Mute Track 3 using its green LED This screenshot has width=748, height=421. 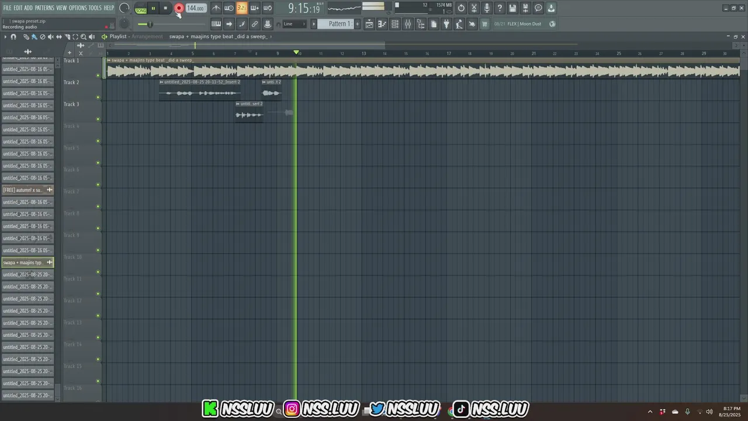[98, 119]
